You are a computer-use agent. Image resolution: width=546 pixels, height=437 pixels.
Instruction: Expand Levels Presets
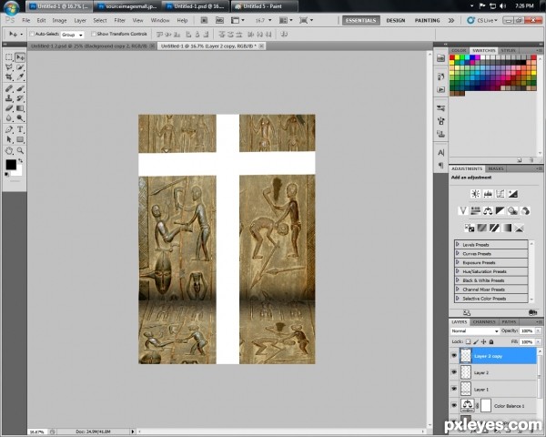point(458,244)
